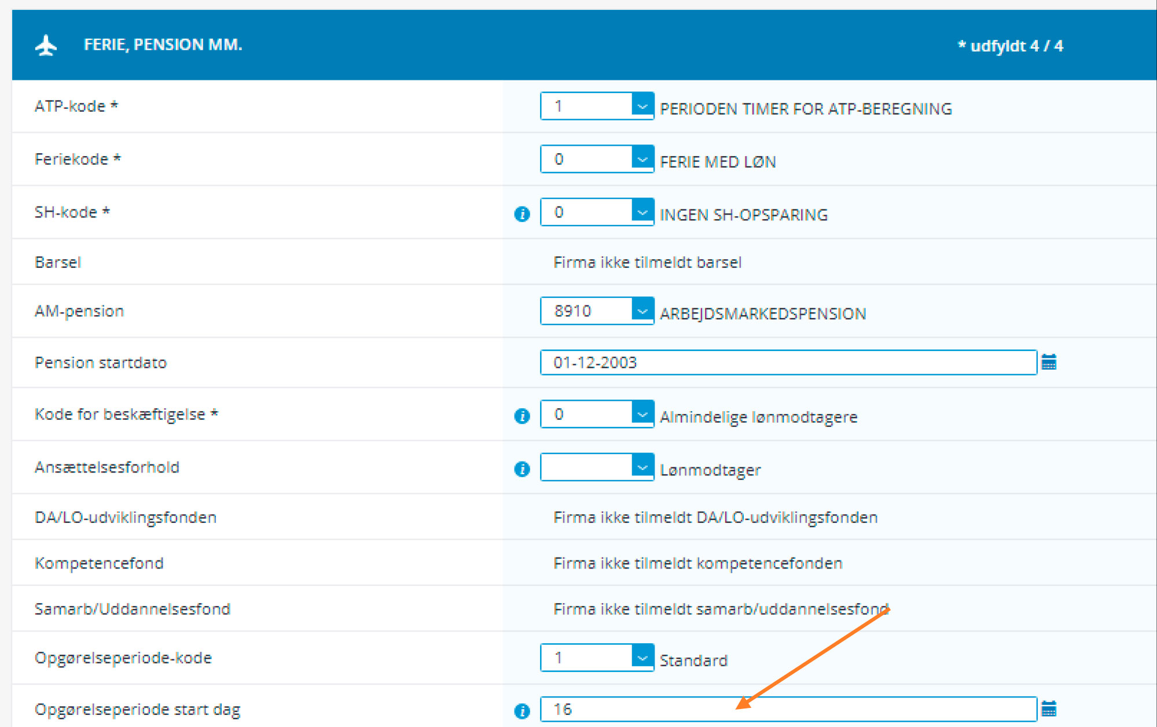
Task: Click the udfyldt 4 / 4 status text
Action: click(x=1011, y=46)
